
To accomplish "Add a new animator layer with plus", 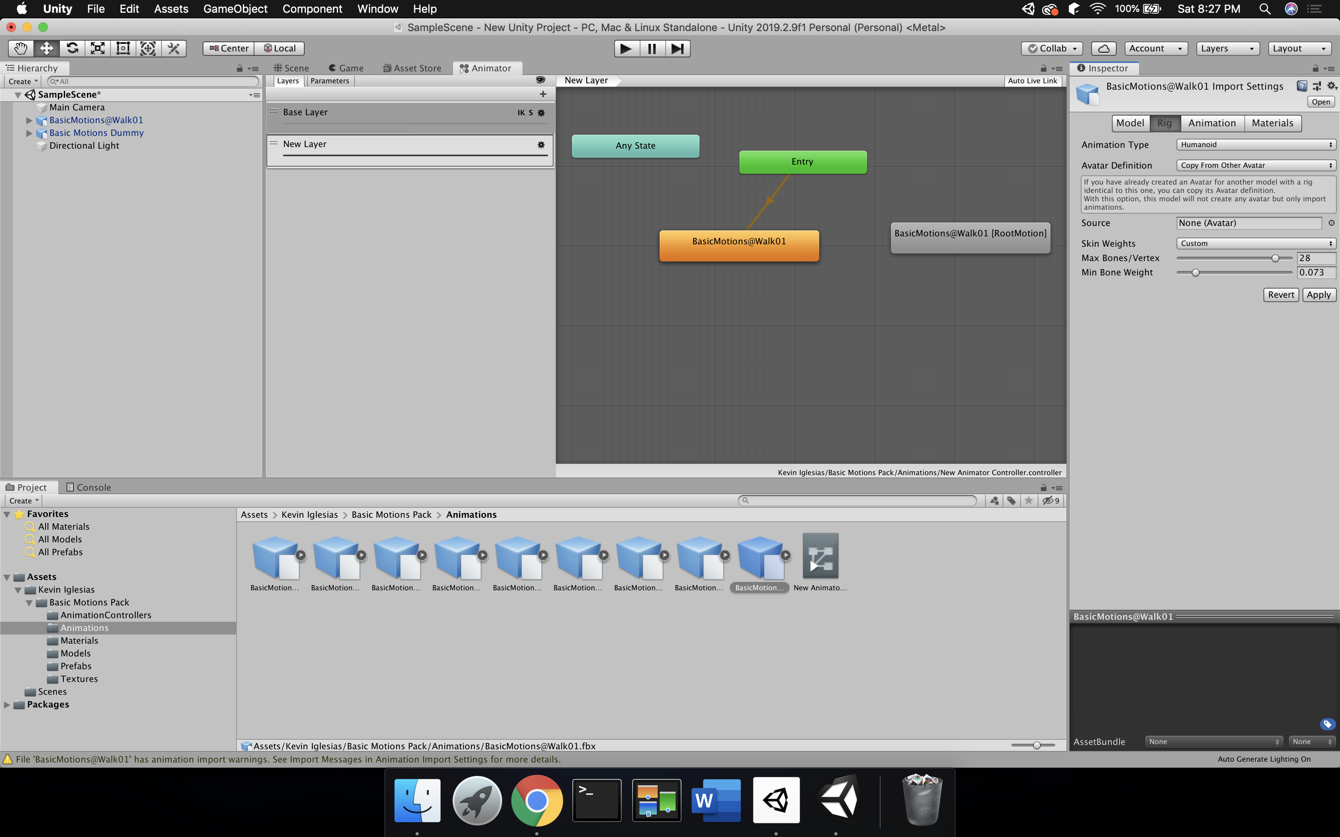I will click(x=543, y=94).
